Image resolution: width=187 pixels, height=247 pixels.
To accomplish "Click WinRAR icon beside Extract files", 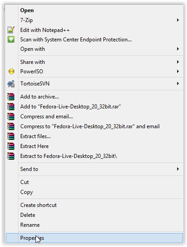I will [x=11, y=136].
